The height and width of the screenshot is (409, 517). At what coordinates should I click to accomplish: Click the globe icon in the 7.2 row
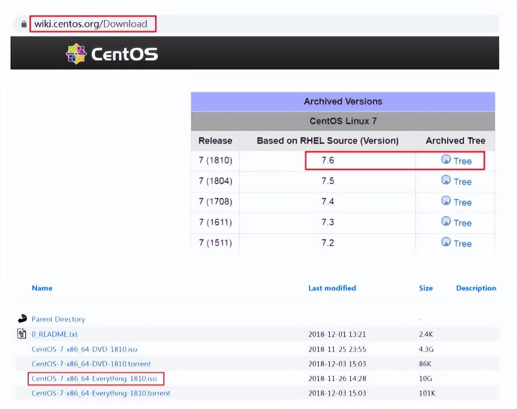446,242
